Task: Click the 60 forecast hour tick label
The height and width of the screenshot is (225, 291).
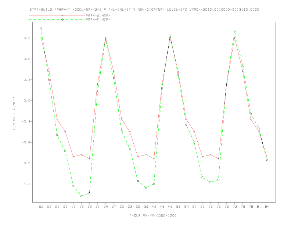Action: (x=202, y=207)
